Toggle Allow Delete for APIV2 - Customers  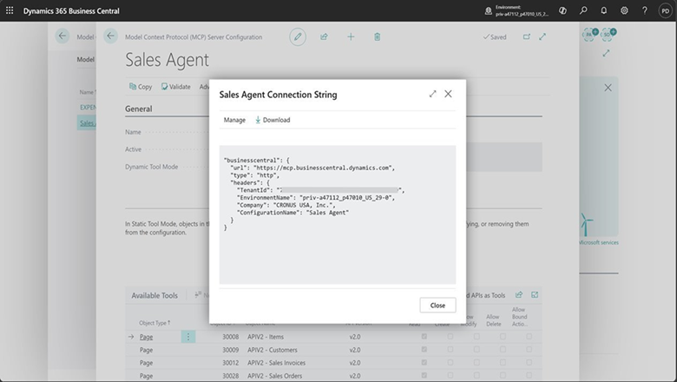tap(503, 349)
